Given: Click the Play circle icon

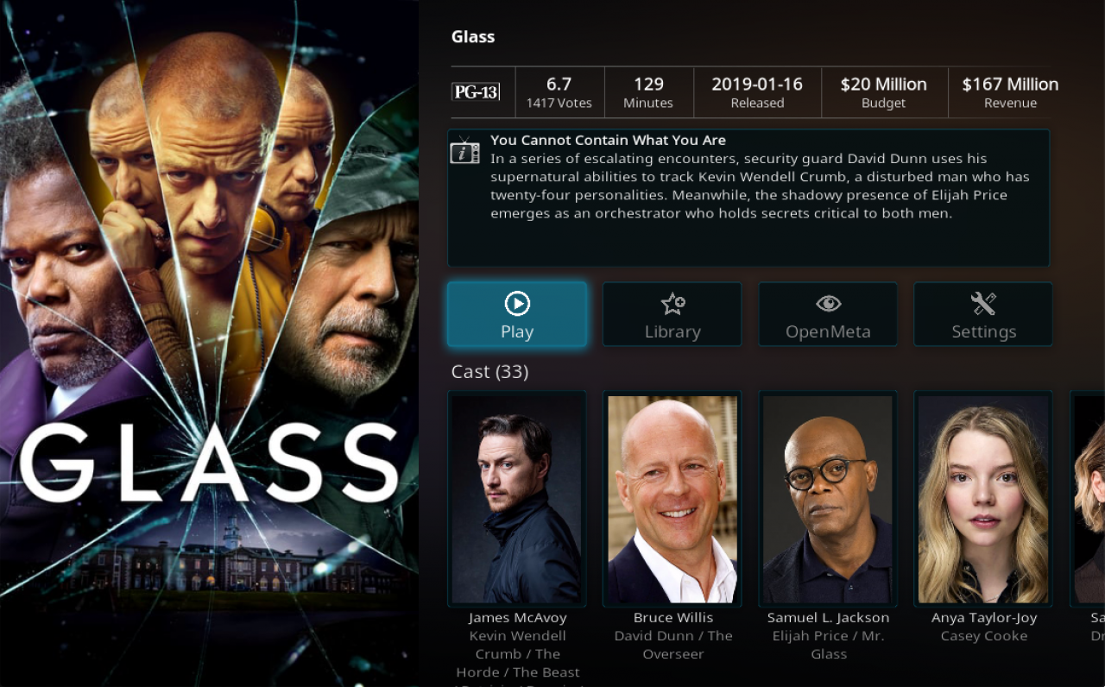Looking at the screenshot, I should coord(517,303).
